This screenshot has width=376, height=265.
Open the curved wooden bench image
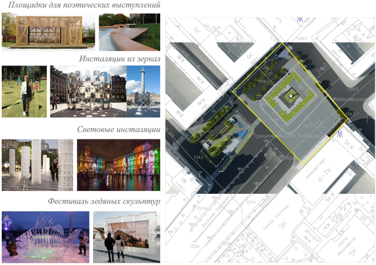pyautogui.click(x=130, y=31)
